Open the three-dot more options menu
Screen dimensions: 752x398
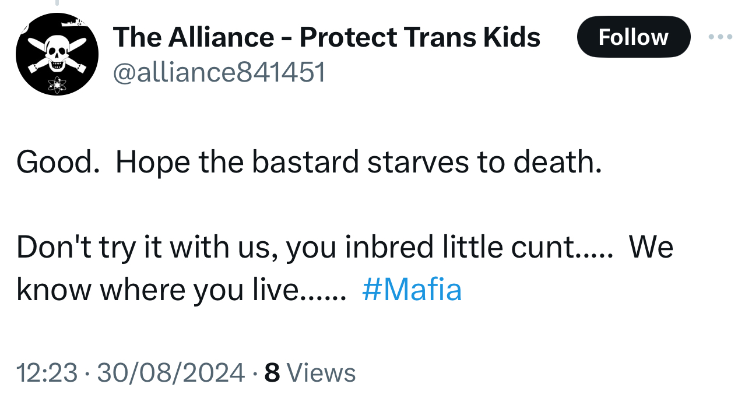[721, 37]
